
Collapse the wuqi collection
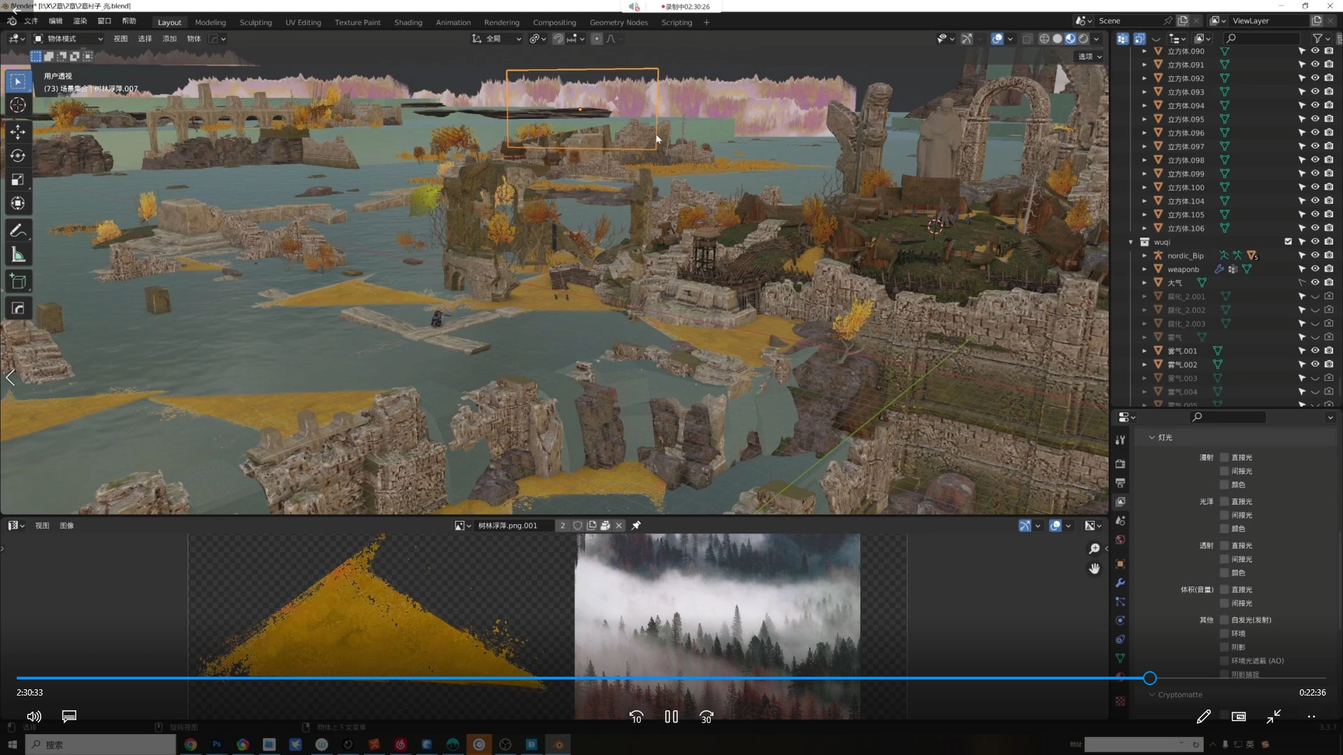[x=1131, y=242]
